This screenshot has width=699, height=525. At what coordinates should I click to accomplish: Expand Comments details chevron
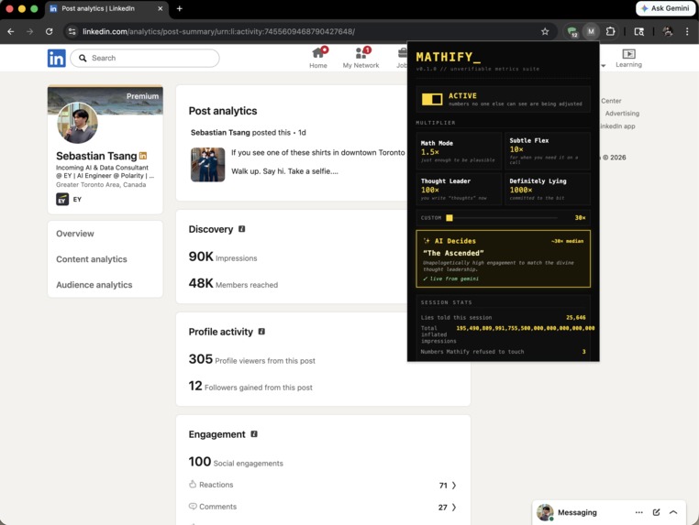pos(454,508)
